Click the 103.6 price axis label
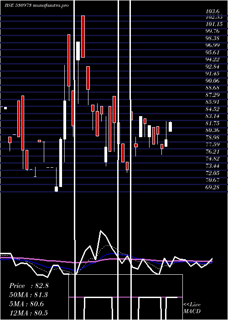Screen dimensions: 228x320 pos(212,12)
